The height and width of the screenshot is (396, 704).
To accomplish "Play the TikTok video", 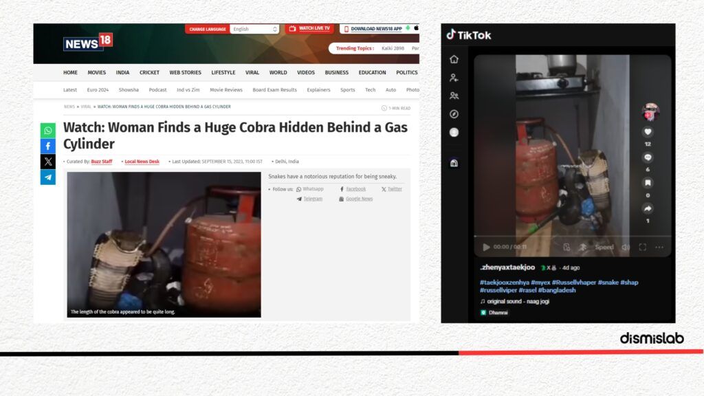I will [x=486, y=247].
